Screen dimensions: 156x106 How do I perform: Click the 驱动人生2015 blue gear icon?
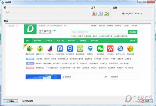[x=120, y=48]
